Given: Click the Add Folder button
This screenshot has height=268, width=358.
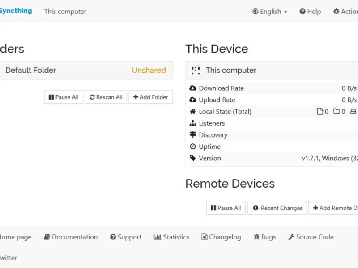Looking at the screenshot, I should [x=151, y=97].
